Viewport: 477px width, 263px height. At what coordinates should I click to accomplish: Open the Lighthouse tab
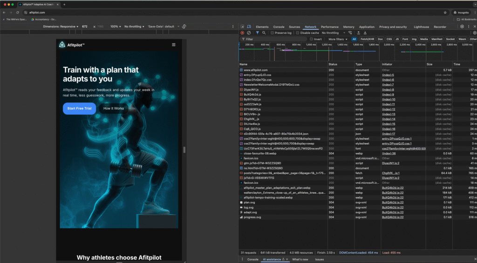point(421,27)
